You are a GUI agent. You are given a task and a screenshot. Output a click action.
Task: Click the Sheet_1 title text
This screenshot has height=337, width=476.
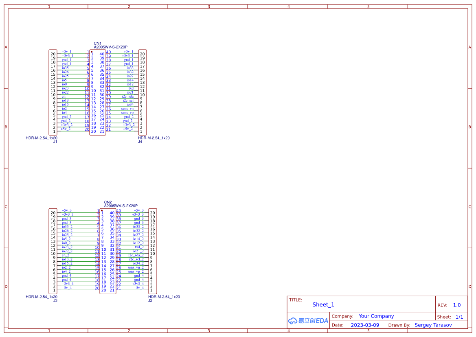click(323, 304)
